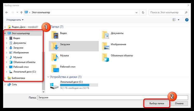Expand Загрузки in the sidebar tree
The height and width of the screenshot is (111, 194).
click(6, 48)
